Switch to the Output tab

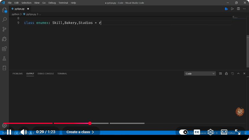[30, 74]
